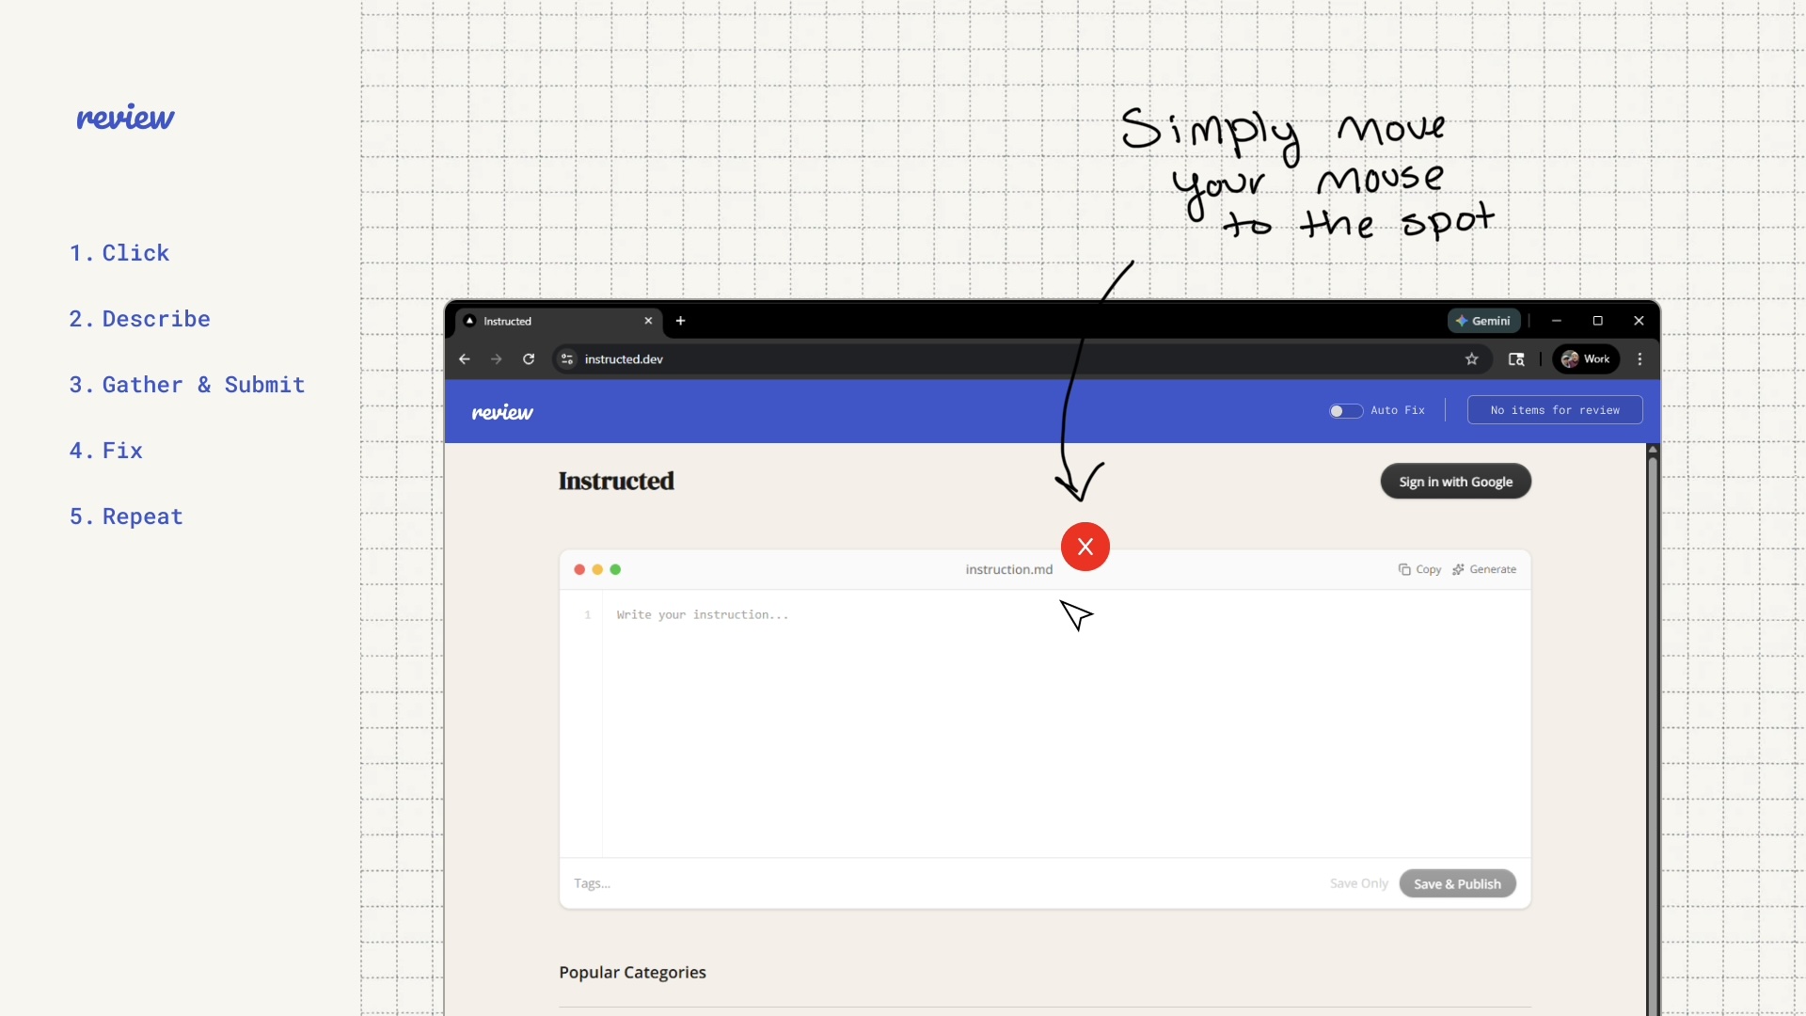Click Sign in with Google button
Screen dimensions: 1806x1016
[1455, 482]
